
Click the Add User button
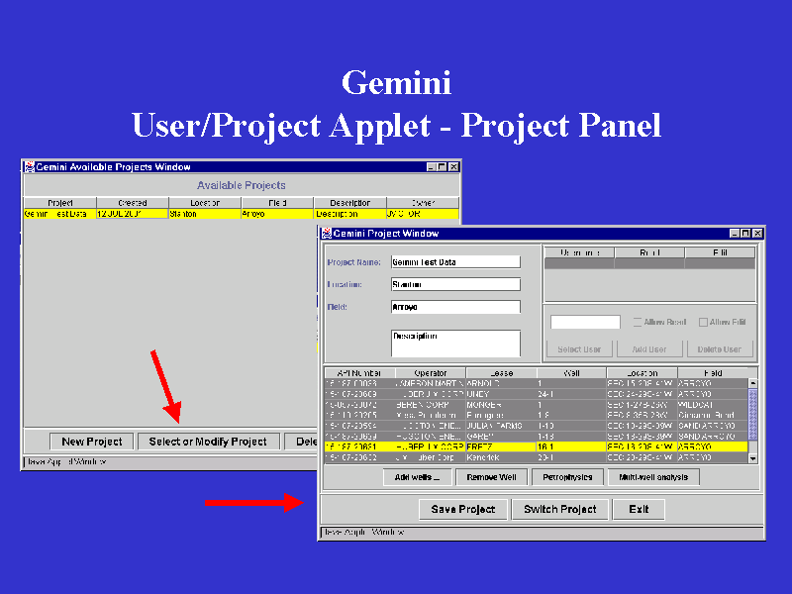tap(649, 349)
